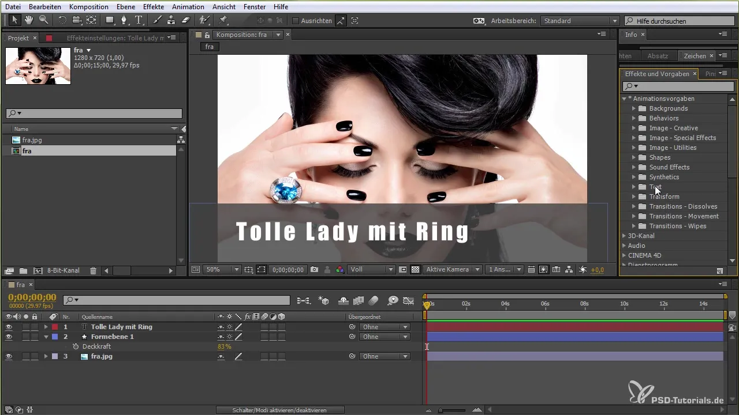Click the blue label swatch of Formebene 1

pos(55,337)
